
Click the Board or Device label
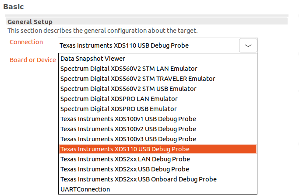coord(33,60)
